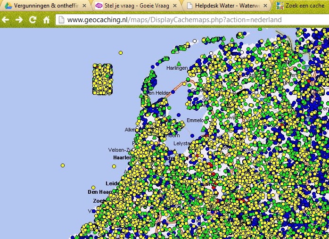Close the Stel je vraag tab
This screenshot has width=329, height=239.
click(x=175, y=6)
